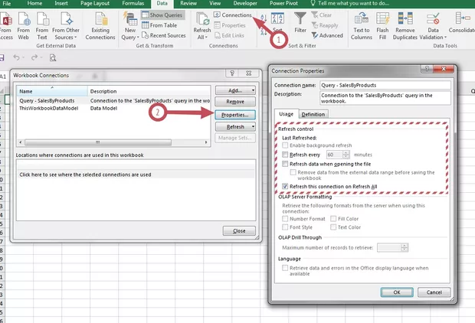This screenshot has height=323, width=475.
Task: Uncheck Refresh this connection on Refresh All
Action: pyautogui.click(x=285, y=186)
